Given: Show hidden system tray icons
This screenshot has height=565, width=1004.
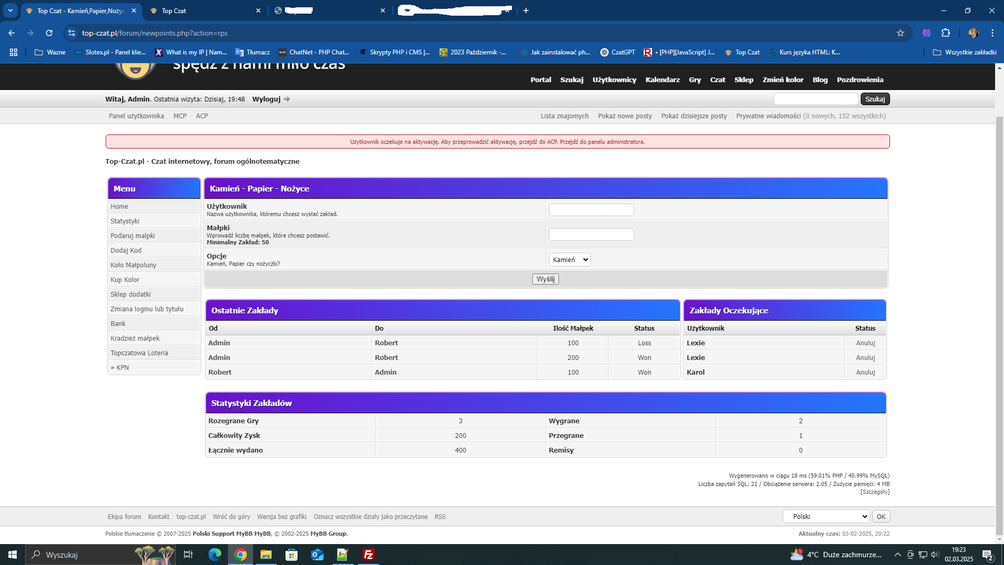Looking at the screenshot, I should point(898,555).
